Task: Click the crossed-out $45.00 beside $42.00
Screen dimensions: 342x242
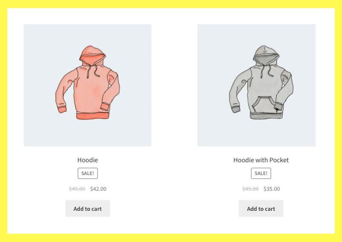Action: tap(77, 189)
